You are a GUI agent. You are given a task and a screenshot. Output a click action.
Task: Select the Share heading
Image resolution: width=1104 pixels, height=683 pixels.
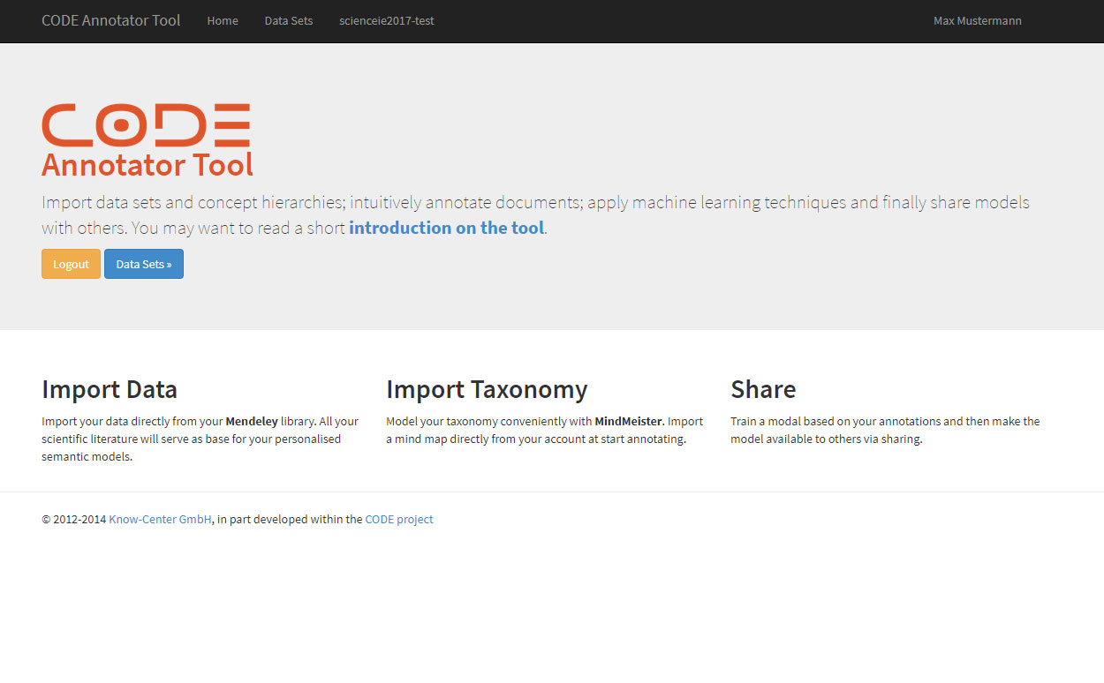(763, 389)
